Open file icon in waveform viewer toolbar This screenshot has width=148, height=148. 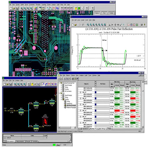[75, 25]
